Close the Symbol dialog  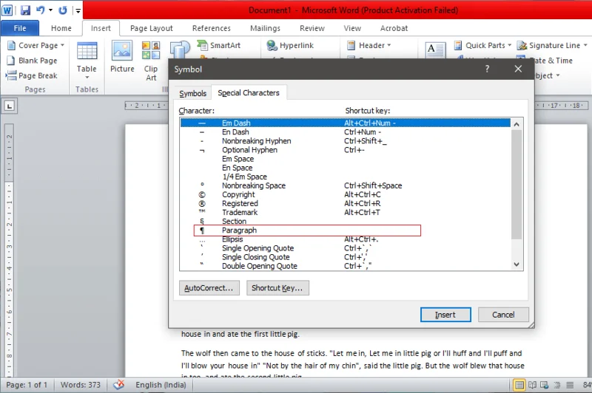(518, 69)
